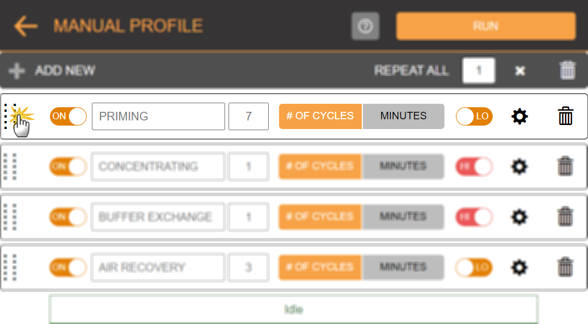Click the Add New label

coord(65,71)
